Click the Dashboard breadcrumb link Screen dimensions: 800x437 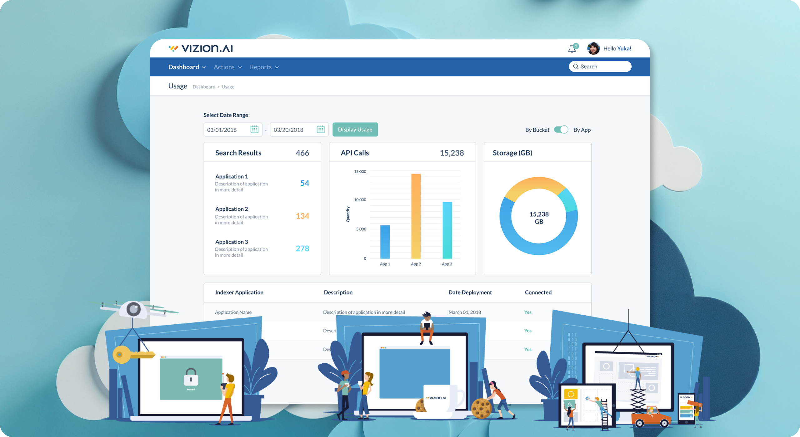(x=204, y=87)
